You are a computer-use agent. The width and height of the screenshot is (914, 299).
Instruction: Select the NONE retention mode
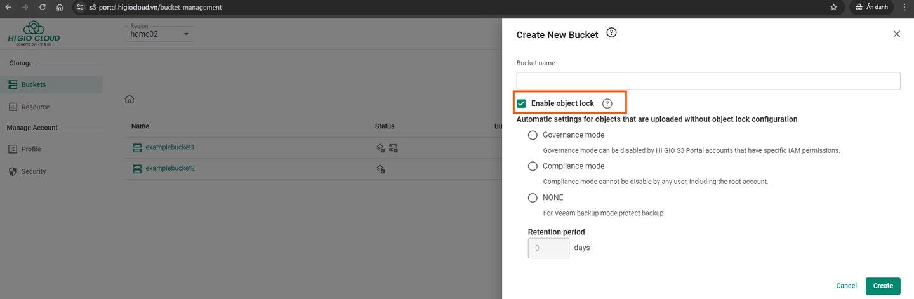point(533,198)
